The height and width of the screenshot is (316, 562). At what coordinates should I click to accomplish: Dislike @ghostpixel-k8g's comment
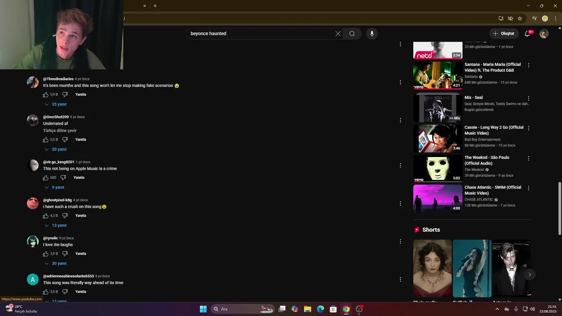65,216
